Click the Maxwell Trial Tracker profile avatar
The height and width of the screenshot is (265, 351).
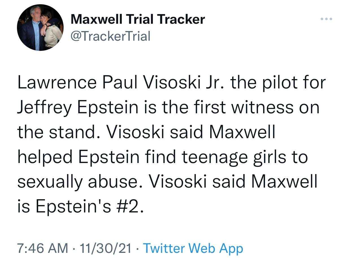click(x=40, y=28)
